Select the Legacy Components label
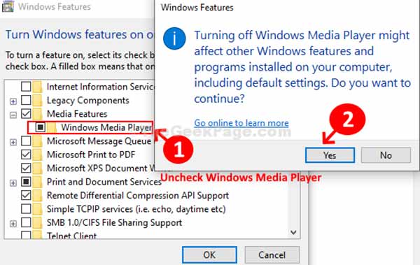 pos(88,101)
